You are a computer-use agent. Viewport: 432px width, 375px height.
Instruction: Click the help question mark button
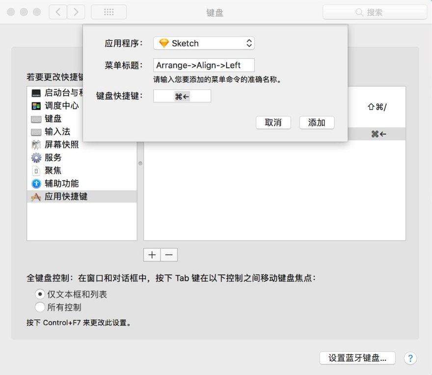(410, 358)
